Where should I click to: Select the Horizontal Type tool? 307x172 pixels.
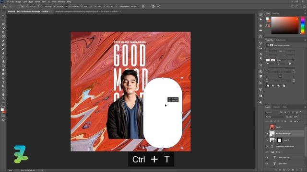click(x=3, y=82)
